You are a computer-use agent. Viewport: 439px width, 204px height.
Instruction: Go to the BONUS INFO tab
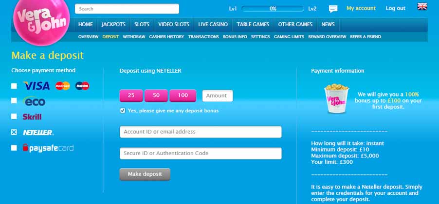coord(235,37)
